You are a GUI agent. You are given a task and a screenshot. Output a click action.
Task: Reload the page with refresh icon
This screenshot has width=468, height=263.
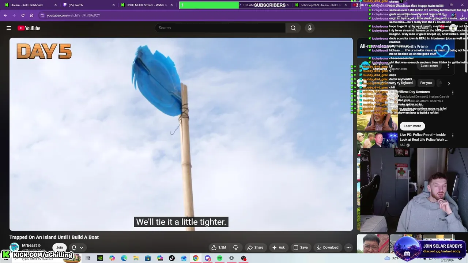point(23,15)
